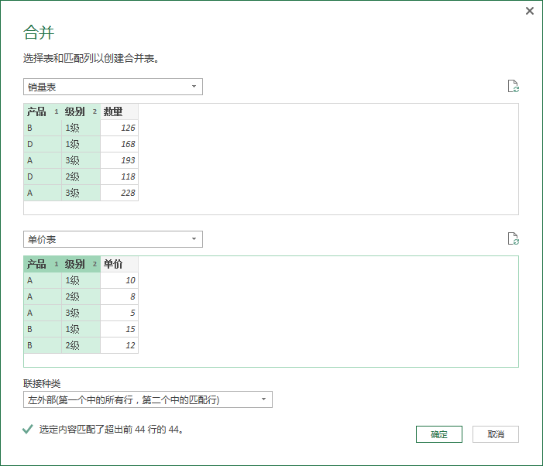Click the price cell 12 in 单价表
Screen dimensions: 543x466
click(119, 345)
